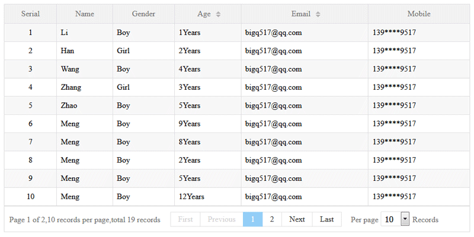Click the Zhang row's Girl gender cell
474x237 pixels.
123,87
